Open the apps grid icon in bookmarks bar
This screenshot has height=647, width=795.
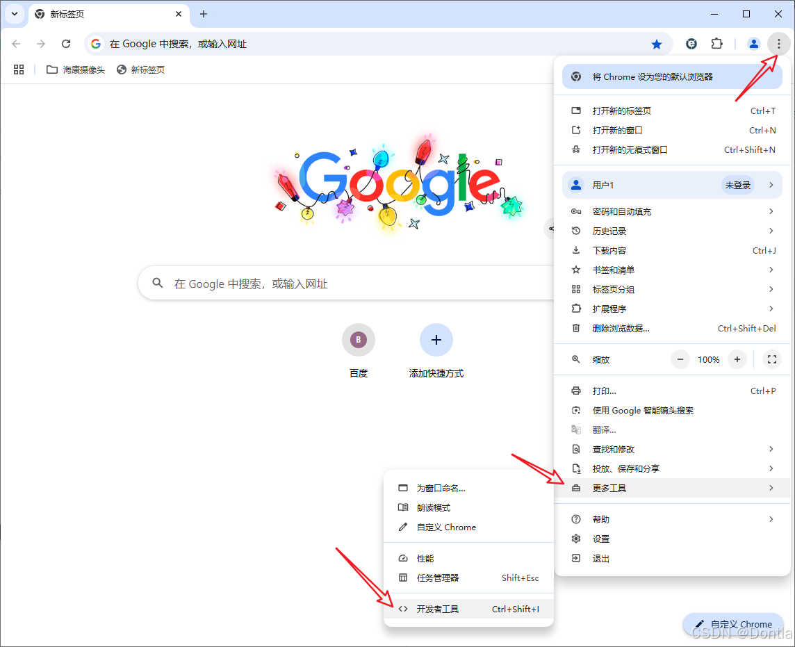click(19, 69)
